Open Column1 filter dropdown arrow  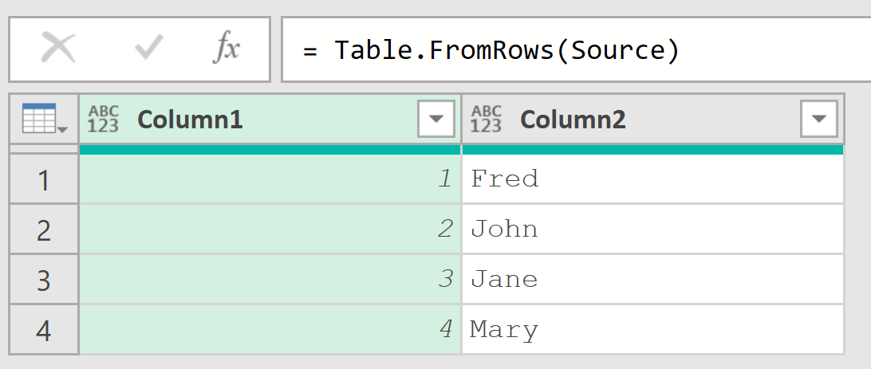point(436,119)
